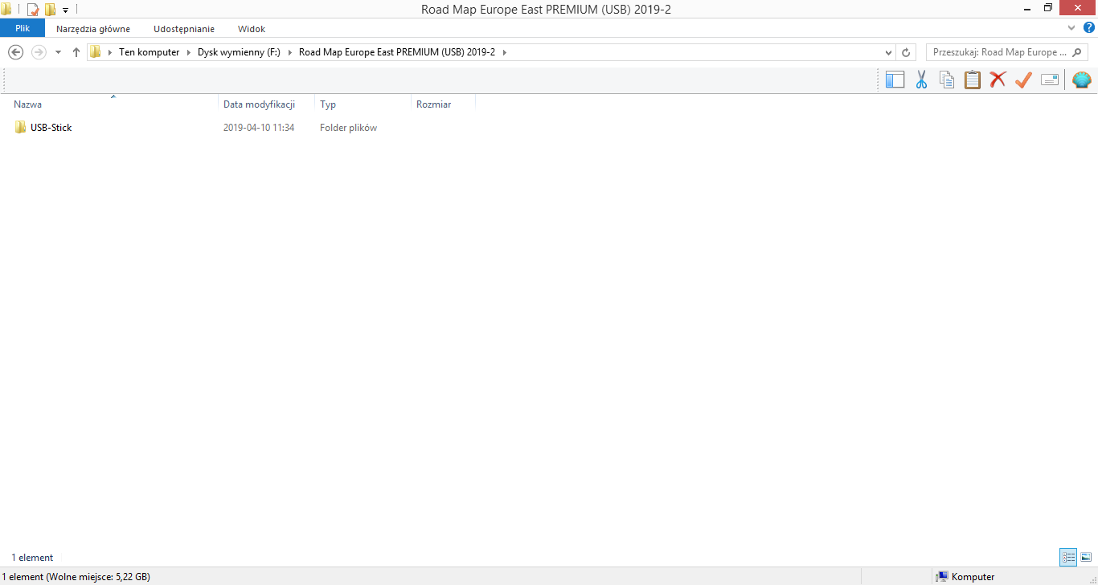Click New folder icon in quick access toolbar
1098x585 pixels.
50,10
